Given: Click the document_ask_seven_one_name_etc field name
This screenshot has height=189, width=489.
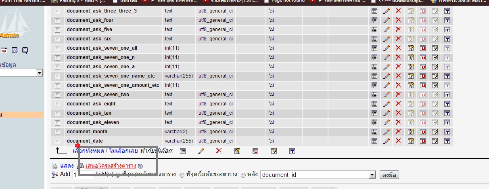Looking at the screenshot, I should tap(111, 76).
